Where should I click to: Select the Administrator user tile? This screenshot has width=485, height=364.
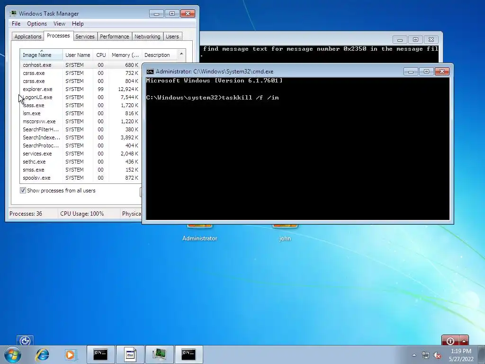tap(199, 235)
